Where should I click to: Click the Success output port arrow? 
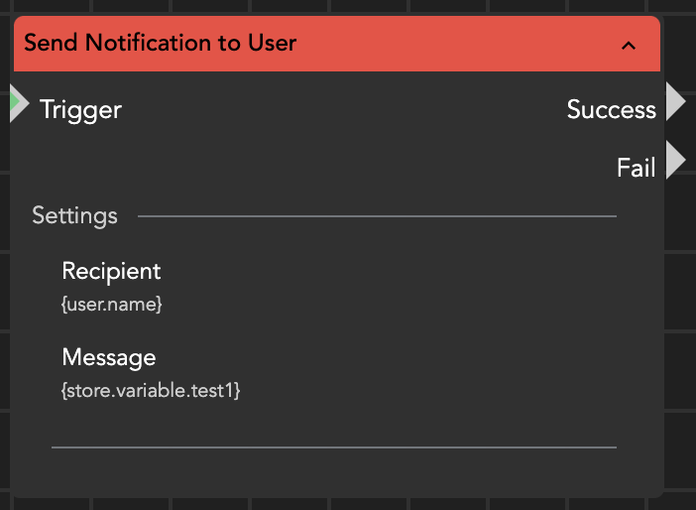point(675,102)
